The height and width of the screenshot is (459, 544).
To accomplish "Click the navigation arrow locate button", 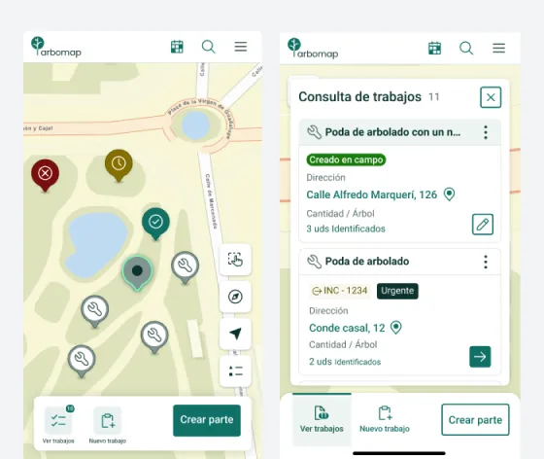I will 235,334.
